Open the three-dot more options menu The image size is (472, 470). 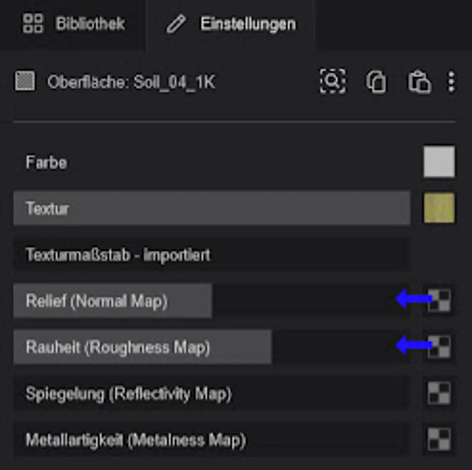tap(452, 82)
